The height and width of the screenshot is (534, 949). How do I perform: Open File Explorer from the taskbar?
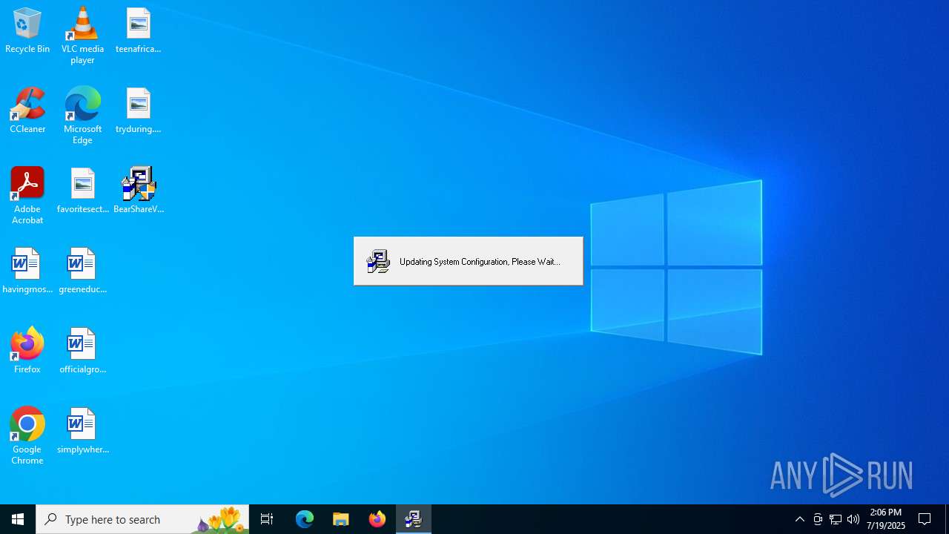point(341,519)
